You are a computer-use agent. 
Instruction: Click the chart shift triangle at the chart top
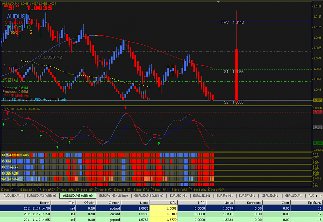218,2
